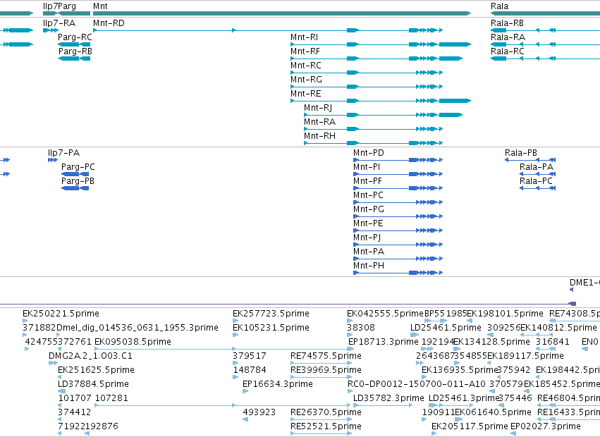Select the Mnt-RE transcript label

306,94
